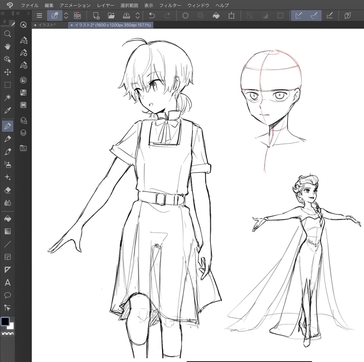
Task: Select the Eyedropper tool
Action: 8,110
